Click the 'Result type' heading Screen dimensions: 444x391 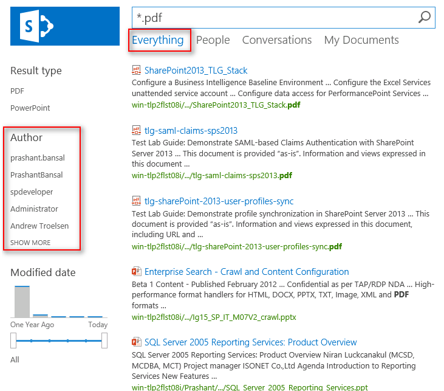36,71
